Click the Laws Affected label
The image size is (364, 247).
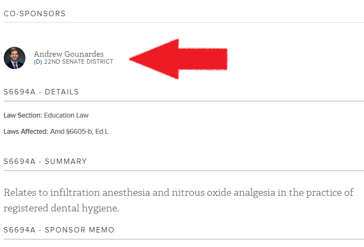pos(26,132)
